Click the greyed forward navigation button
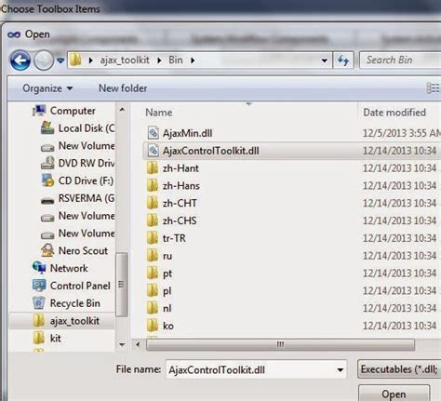The width and height of the screenshot is (441, 401). tap(44, 60)
